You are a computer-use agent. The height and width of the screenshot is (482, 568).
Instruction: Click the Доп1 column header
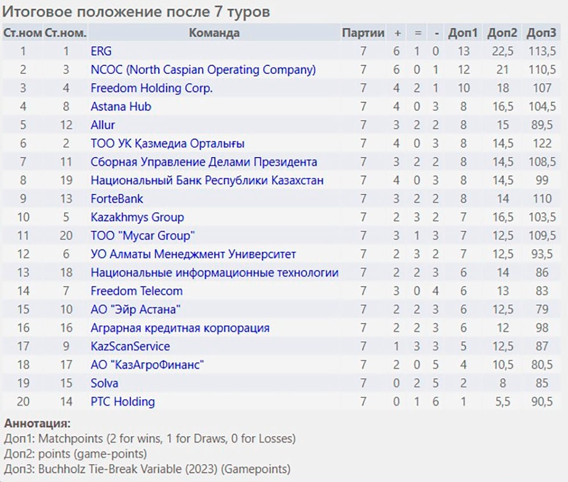tap(463, 33)
